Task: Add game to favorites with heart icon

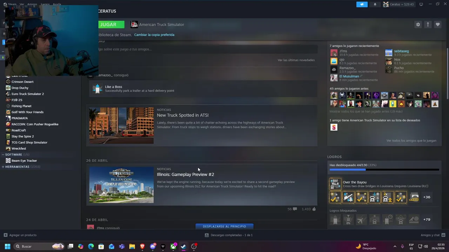Action: point(437,24)
